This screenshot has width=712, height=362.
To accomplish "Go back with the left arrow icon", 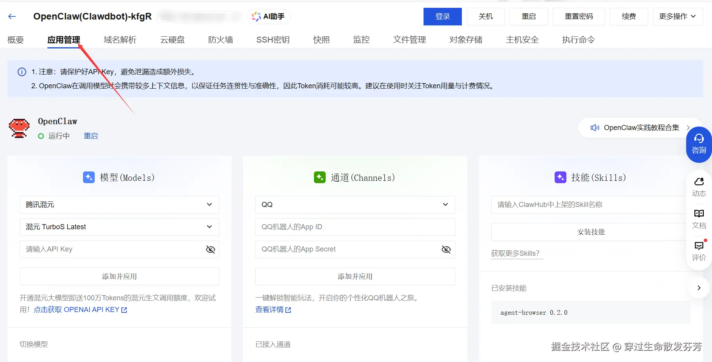I will point(12,16).
